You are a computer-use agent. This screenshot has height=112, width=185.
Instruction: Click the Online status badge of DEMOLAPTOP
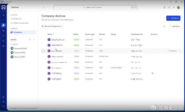76,45
